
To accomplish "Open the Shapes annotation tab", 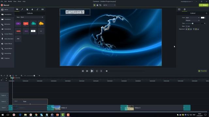I will [27, 9].
